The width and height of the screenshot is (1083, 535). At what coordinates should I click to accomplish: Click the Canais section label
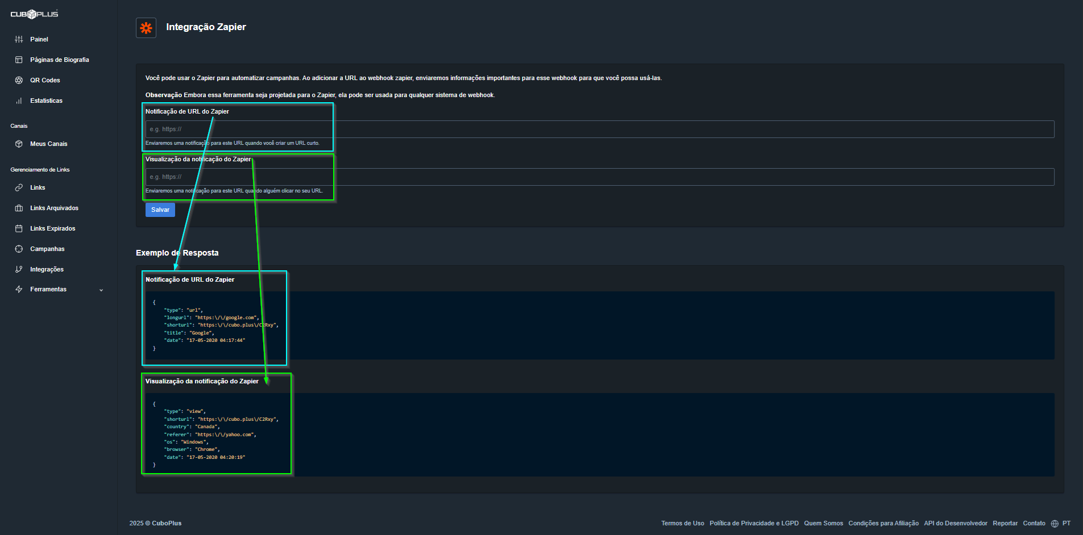coord(19,126)
